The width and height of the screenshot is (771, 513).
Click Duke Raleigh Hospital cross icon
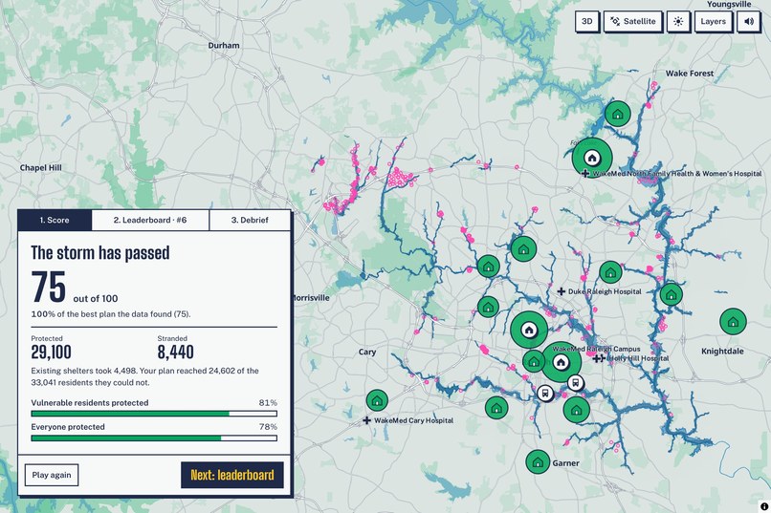562,291
